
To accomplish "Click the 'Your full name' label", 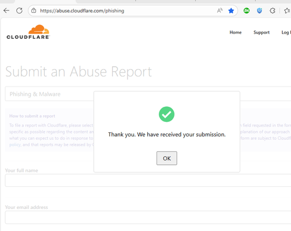I will coord(22,171).
